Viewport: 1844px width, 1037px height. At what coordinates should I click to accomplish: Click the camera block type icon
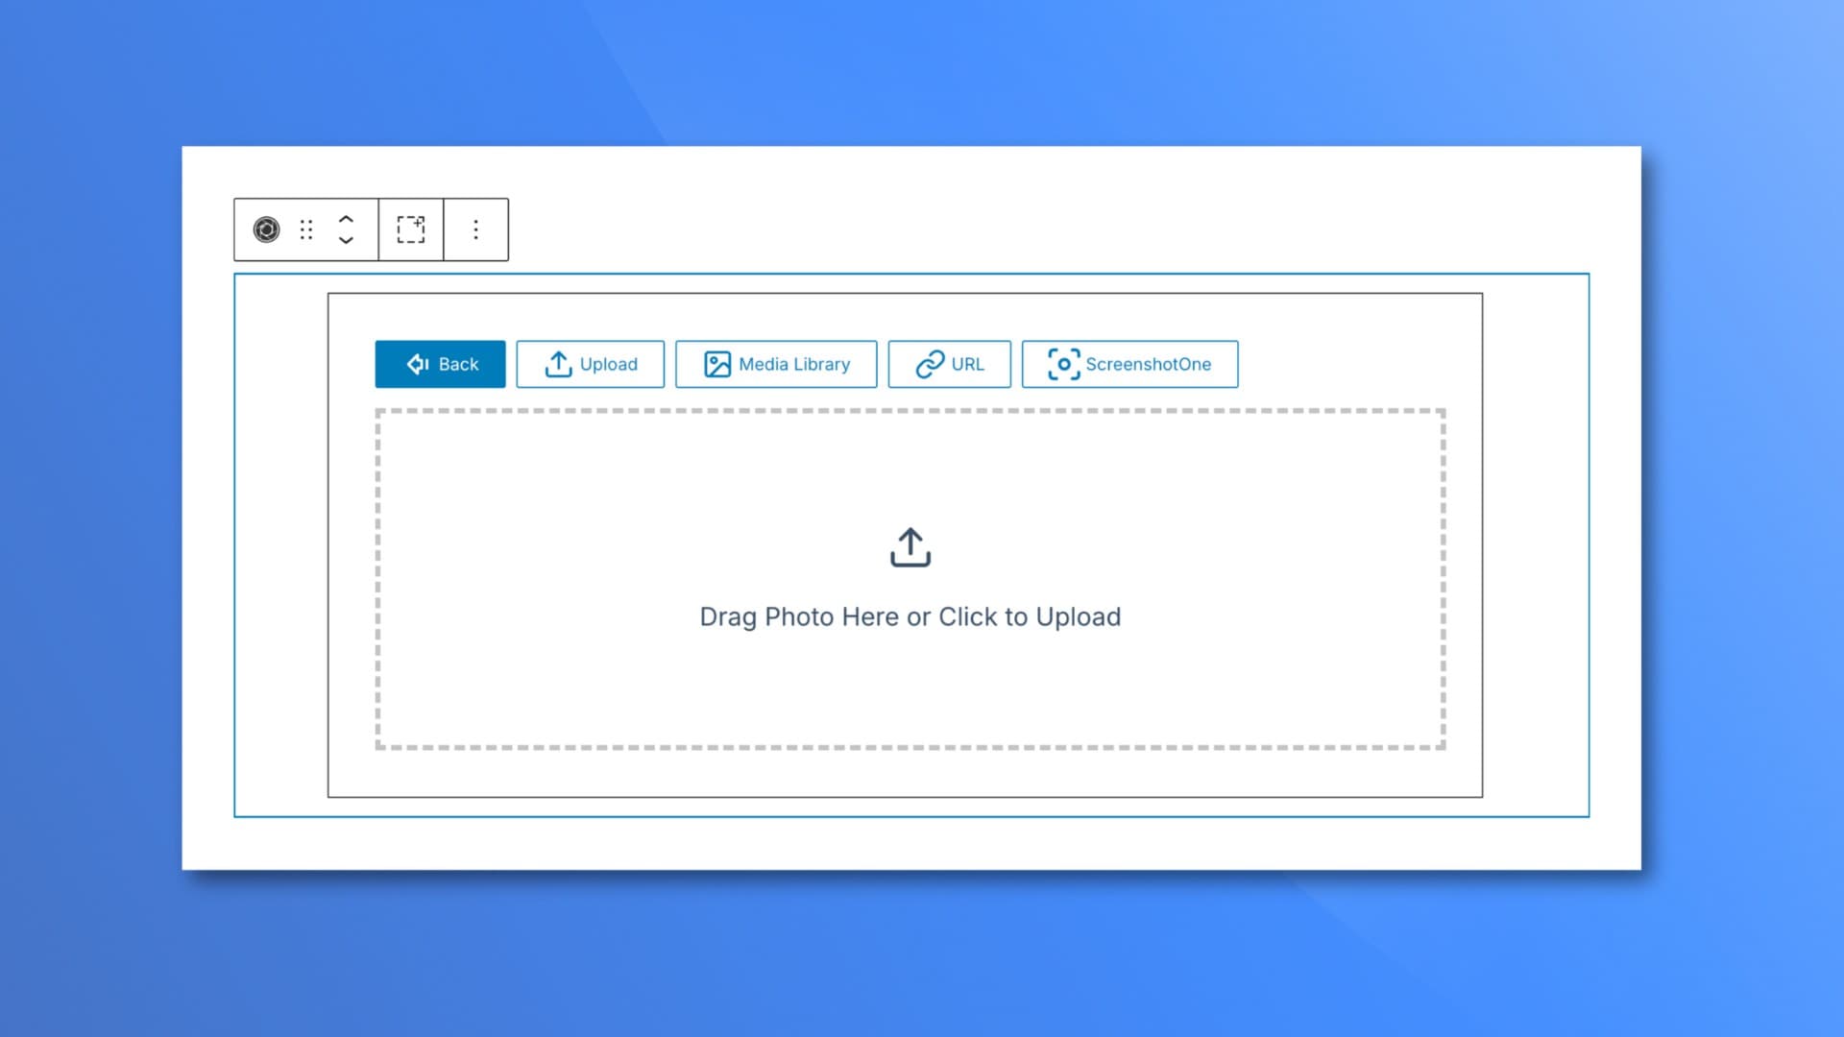[269, 229]
